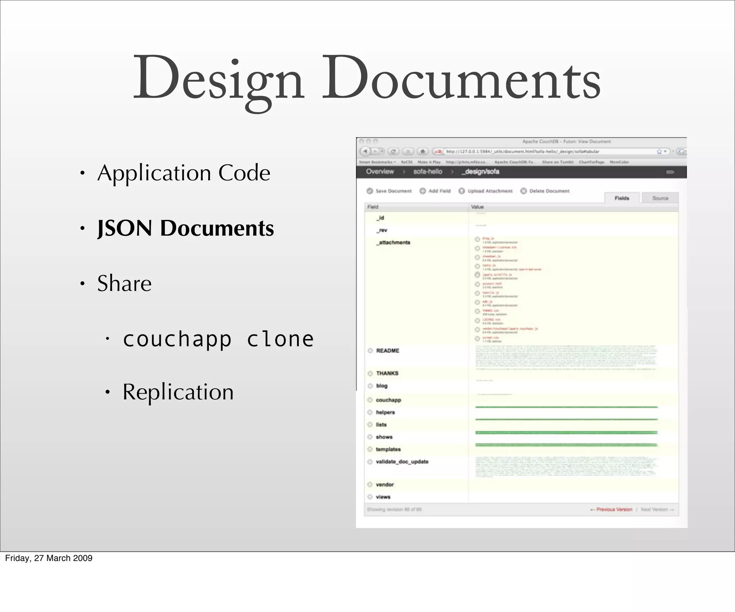Go to Overview in the breadcrumb
The height and width of the screenshot is (612, 735).
tap(380, 172)
